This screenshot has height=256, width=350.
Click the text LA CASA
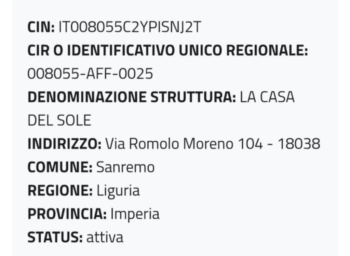pyautogui.click(x=267, y=98)
